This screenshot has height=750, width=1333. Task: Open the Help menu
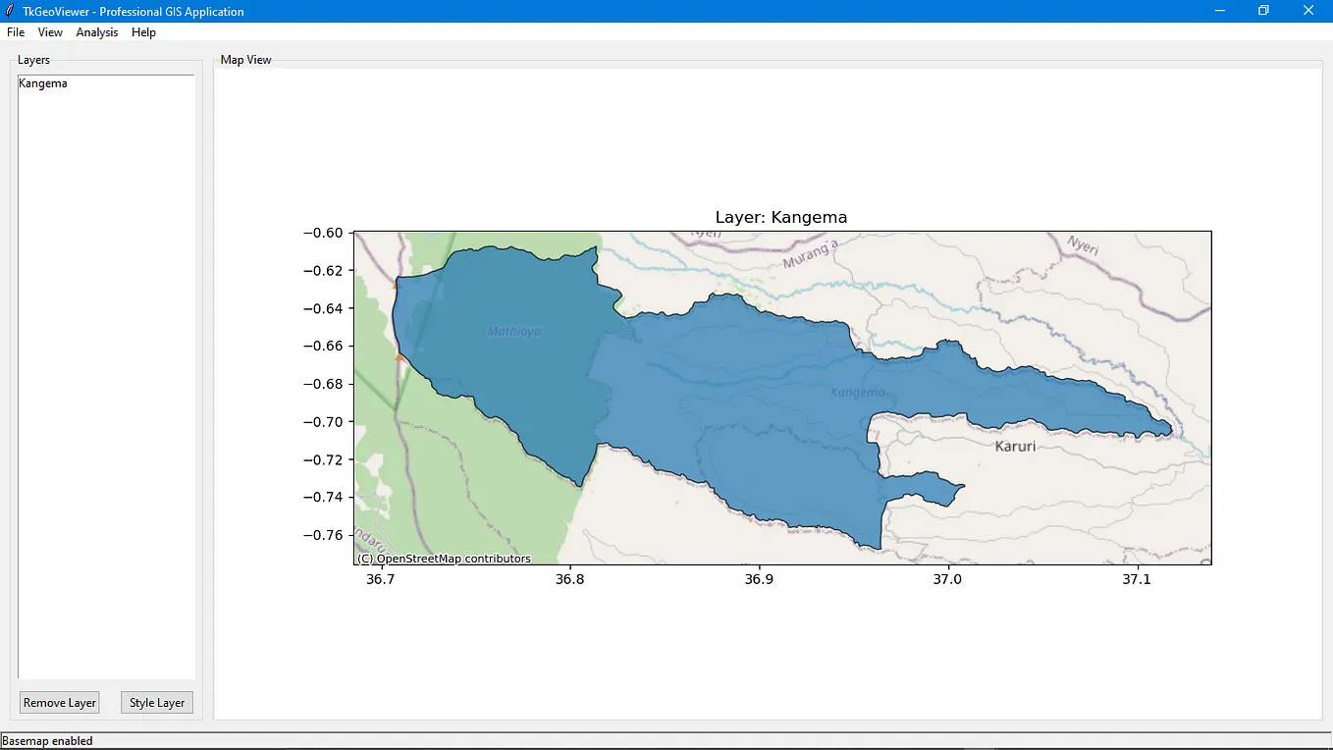(x=142, y=31)
